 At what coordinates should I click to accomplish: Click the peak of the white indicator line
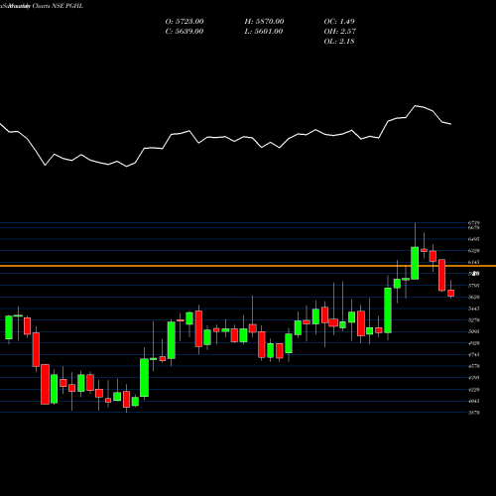coord(416,106)
